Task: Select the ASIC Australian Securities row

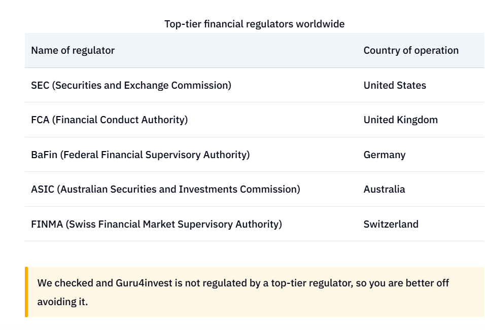Action: click(255, 189)
